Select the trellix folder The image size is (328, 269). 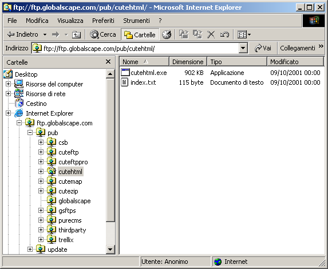pos(66,240)
